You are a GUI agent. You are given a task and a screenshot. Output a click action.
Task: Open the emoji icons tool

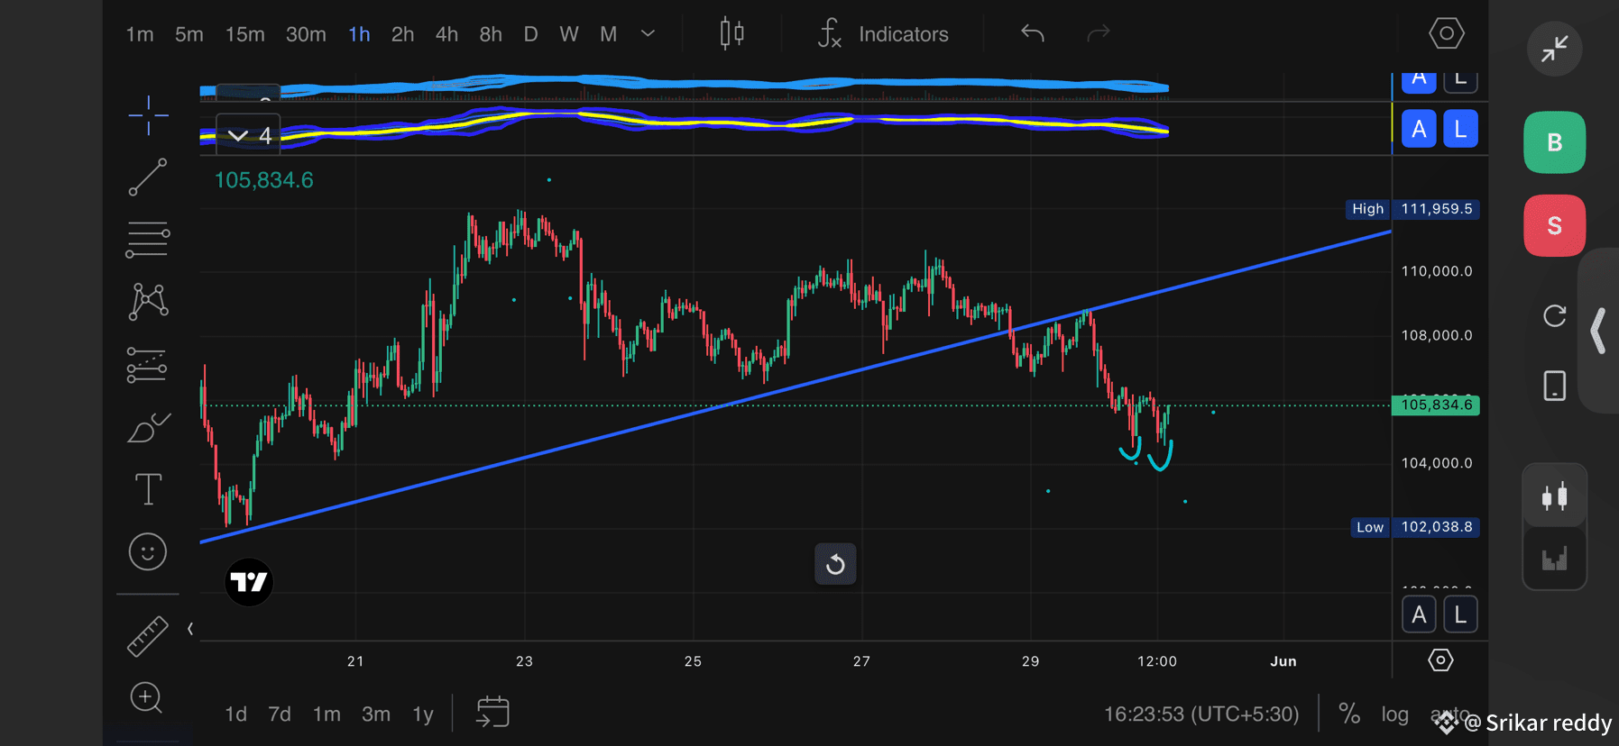[x=148, y=551]
